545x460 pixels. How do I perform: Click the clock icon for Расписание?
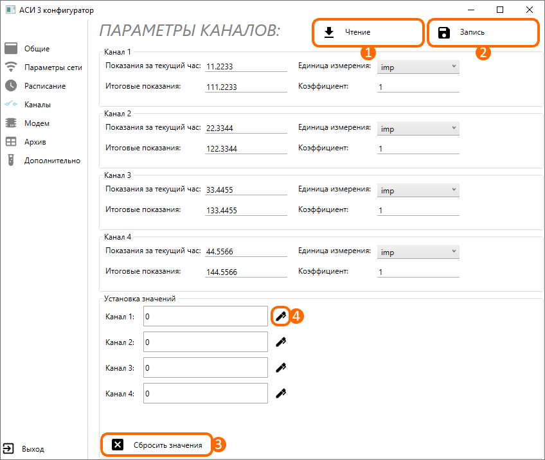tap(11, 85)
